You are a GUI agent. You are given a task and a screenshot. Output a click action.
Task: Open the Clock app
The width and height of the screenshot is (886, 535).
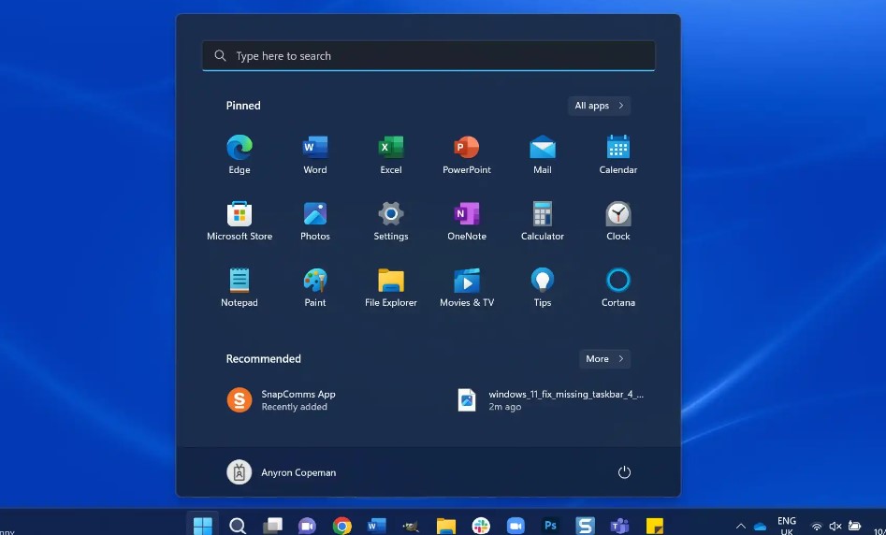[617, 221]
